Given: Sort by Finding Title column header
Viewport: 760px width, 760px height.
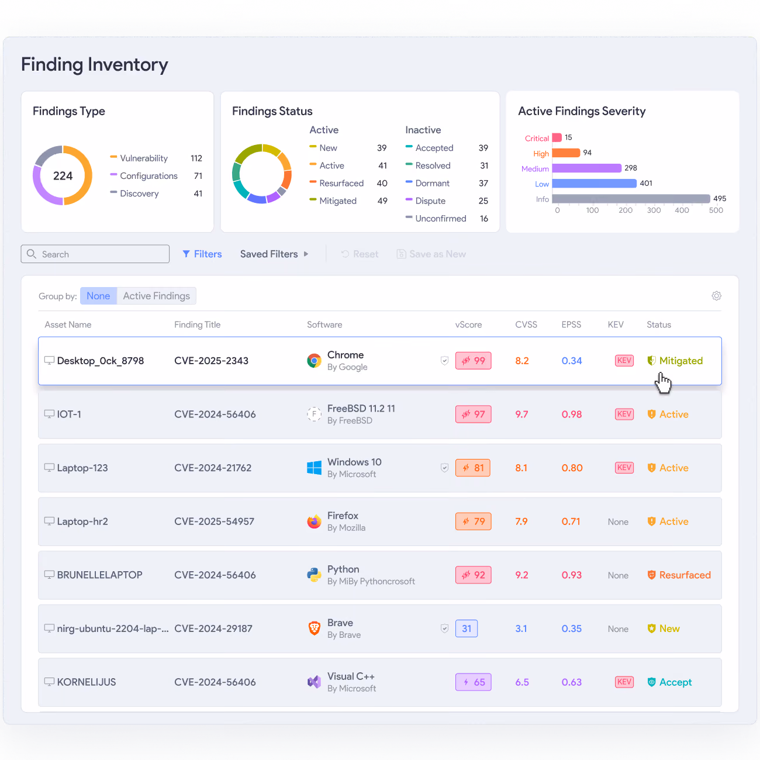Looking at the screenshot, I should coord(198,324).
